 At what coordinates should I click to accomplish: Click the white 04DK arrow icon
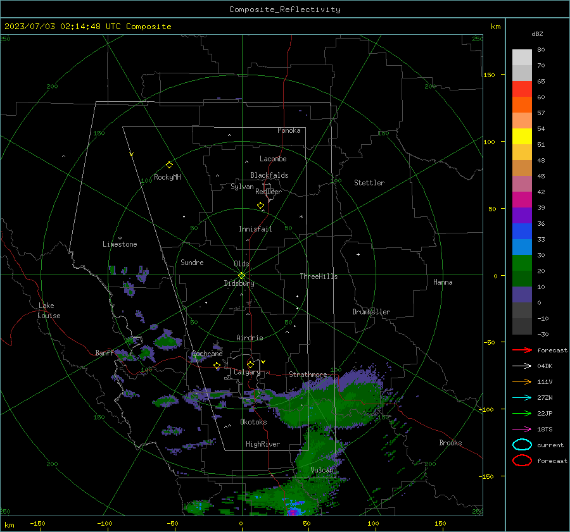pos(522,366)
